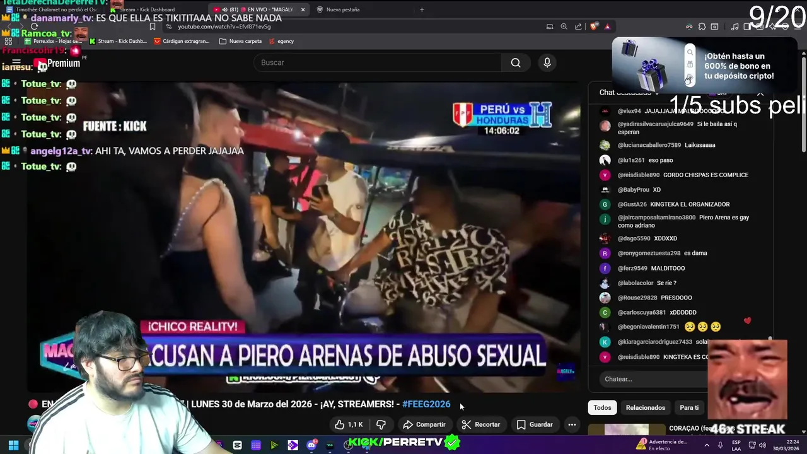This screenshot has width=807, height=454.
Task: Click the Brave Shields lion icon
Action: pos(594,26)
